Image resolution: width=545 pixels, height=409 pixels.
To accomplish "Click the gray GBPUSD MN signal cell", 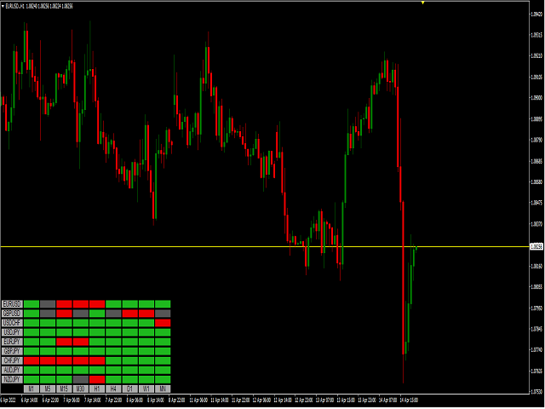I will tap(163, 314).
